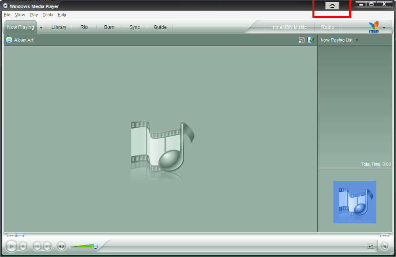The width and height of the screenshot is (396, 257).
Task: Click the full-screen view icon
Action: (301, 40)
